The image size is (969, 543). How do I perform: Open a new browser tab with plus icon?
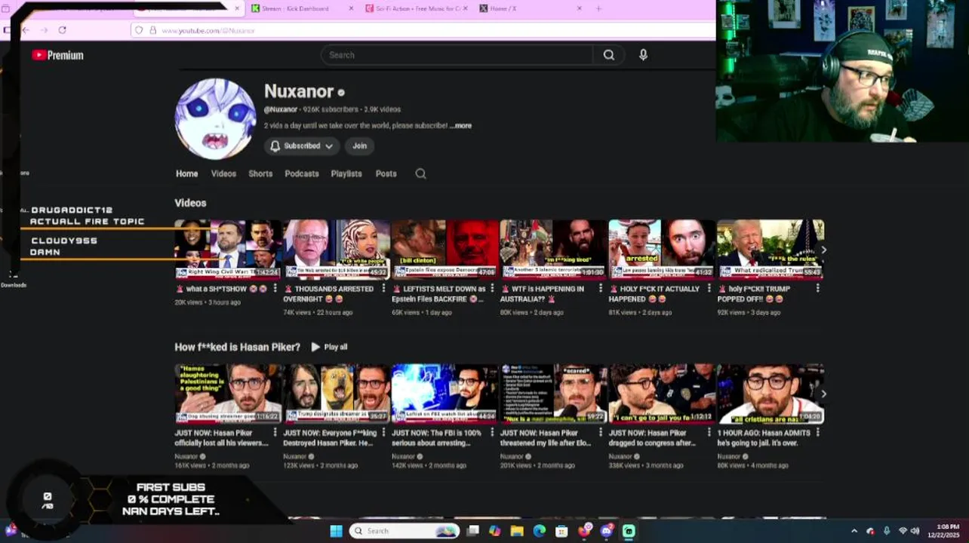(598, 8)
